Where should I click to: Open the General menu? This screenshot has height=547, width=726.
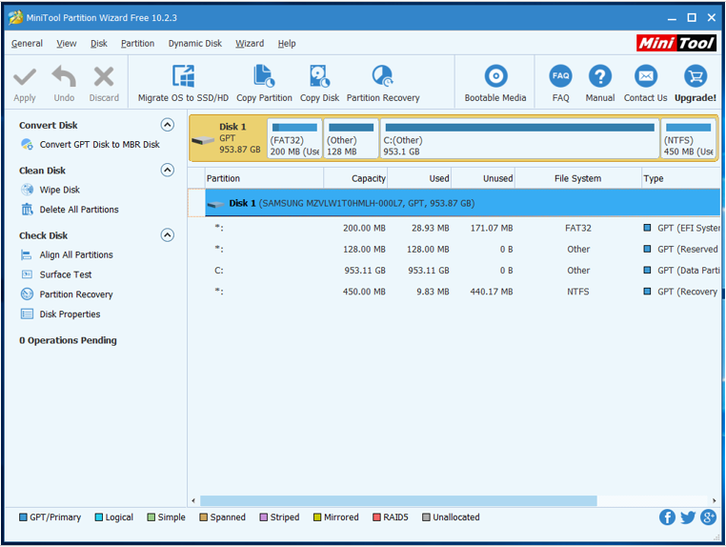(27, 44)
